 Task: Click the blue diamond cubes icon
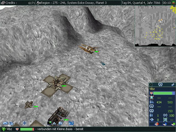pos(61,123)
